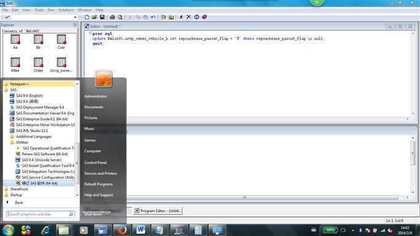The height and width of the screenshot is (236, 420).
Task: Open Control Panel from Start menu
Action: (x=95, y=163)
